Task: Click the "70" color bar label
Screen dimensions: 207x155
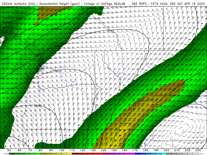Action: coord(30,150)
